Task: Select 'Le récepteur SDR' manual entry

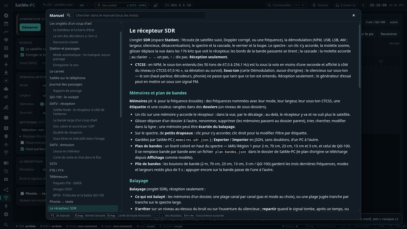Action: pos(83,208)
